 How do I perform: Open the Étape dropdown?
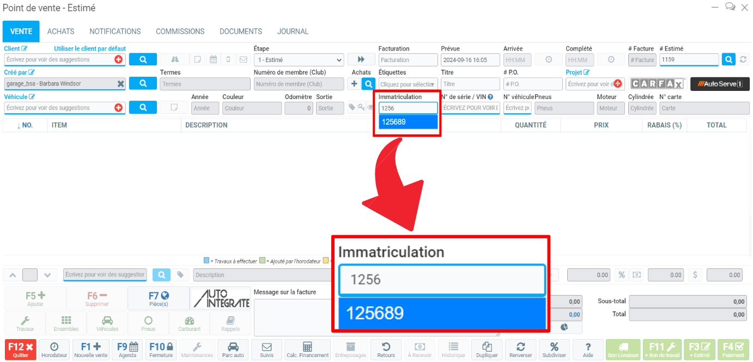click(299, 60)
